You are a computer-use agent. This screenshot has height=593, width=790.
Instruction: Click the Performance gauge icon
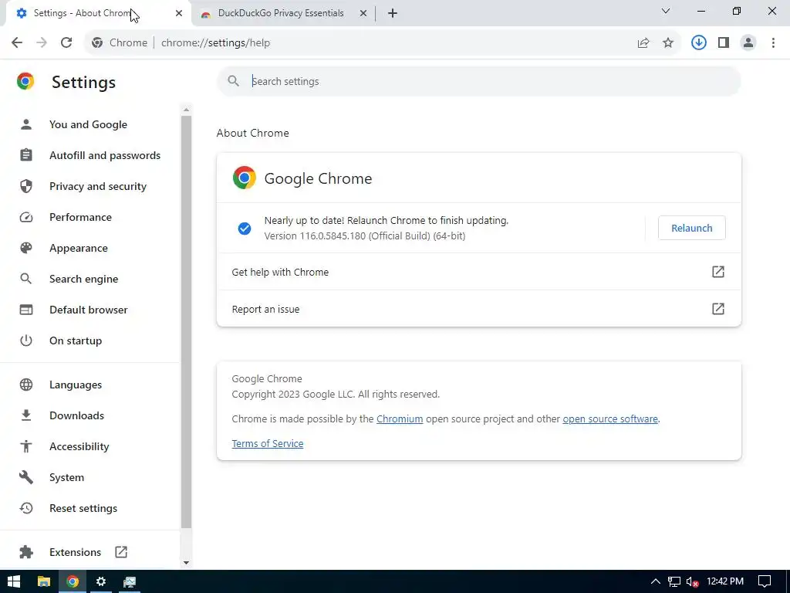tap(26, 217)
